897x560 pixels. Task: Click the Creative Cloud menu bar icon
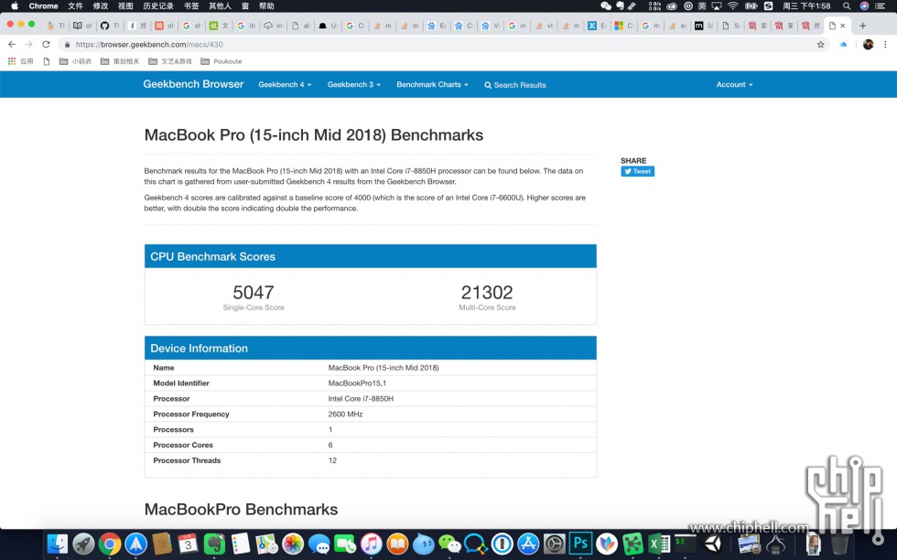point(672,5)
